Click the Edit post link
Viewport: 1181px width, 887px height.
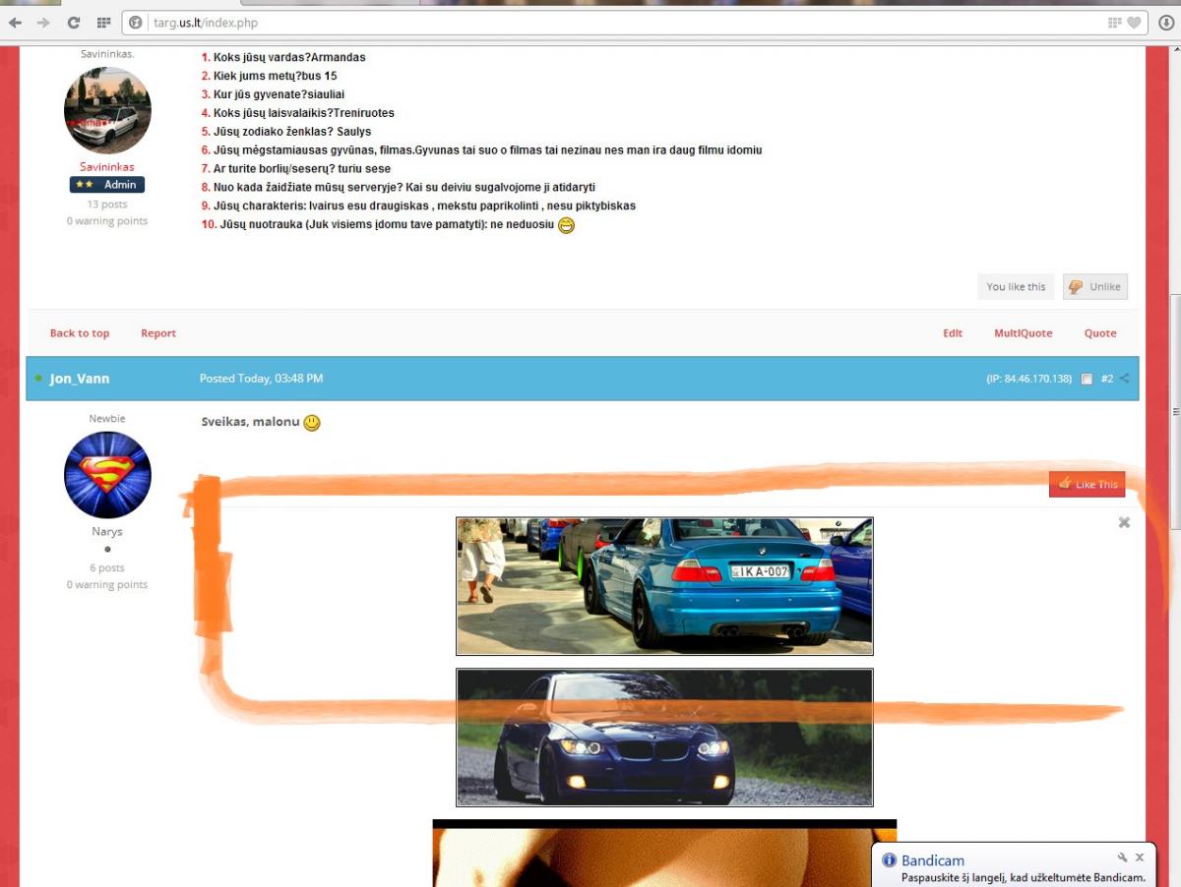pos(953,333)
